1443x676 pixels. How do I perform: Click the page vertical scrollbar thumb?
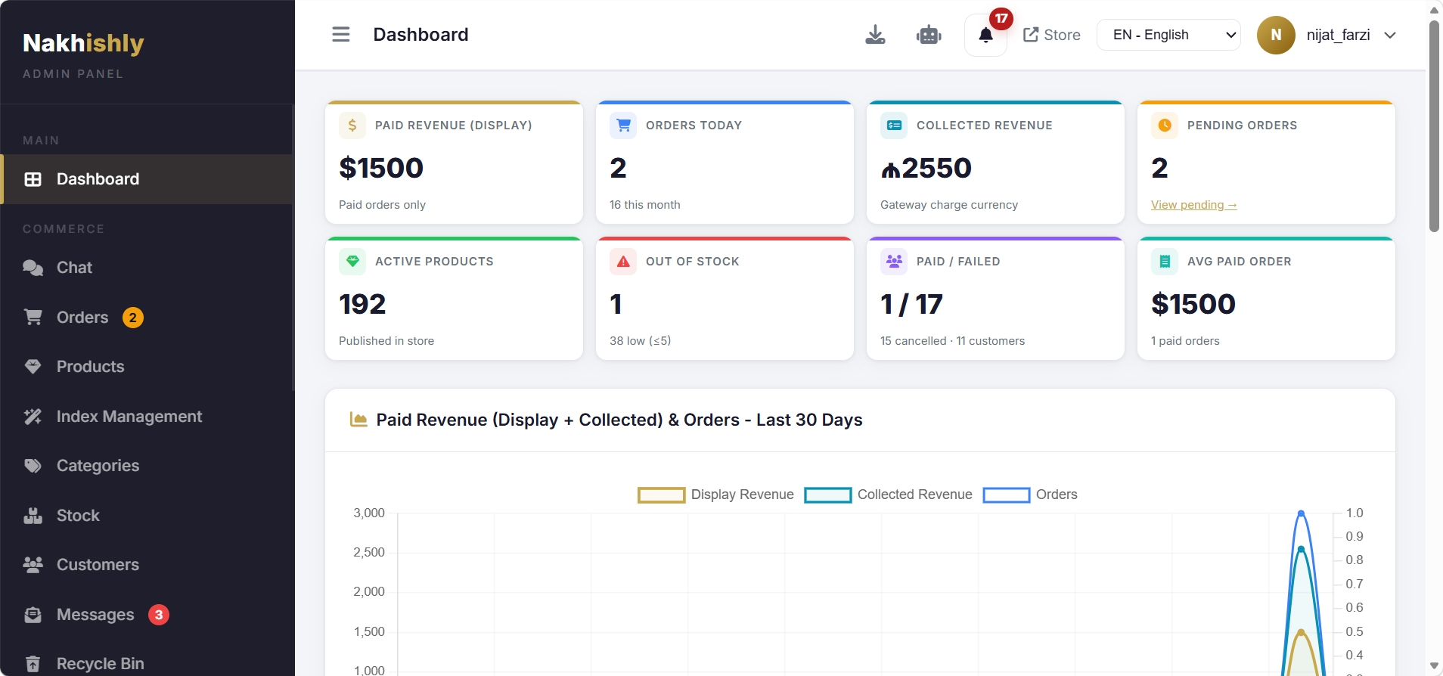point(1434,126)
